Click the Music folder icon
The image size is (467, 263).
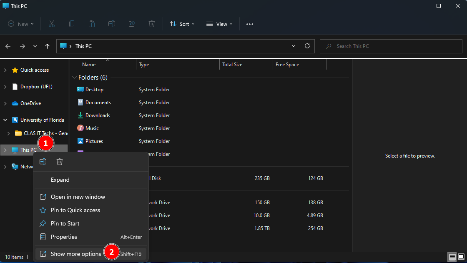(x=80, y=128)
